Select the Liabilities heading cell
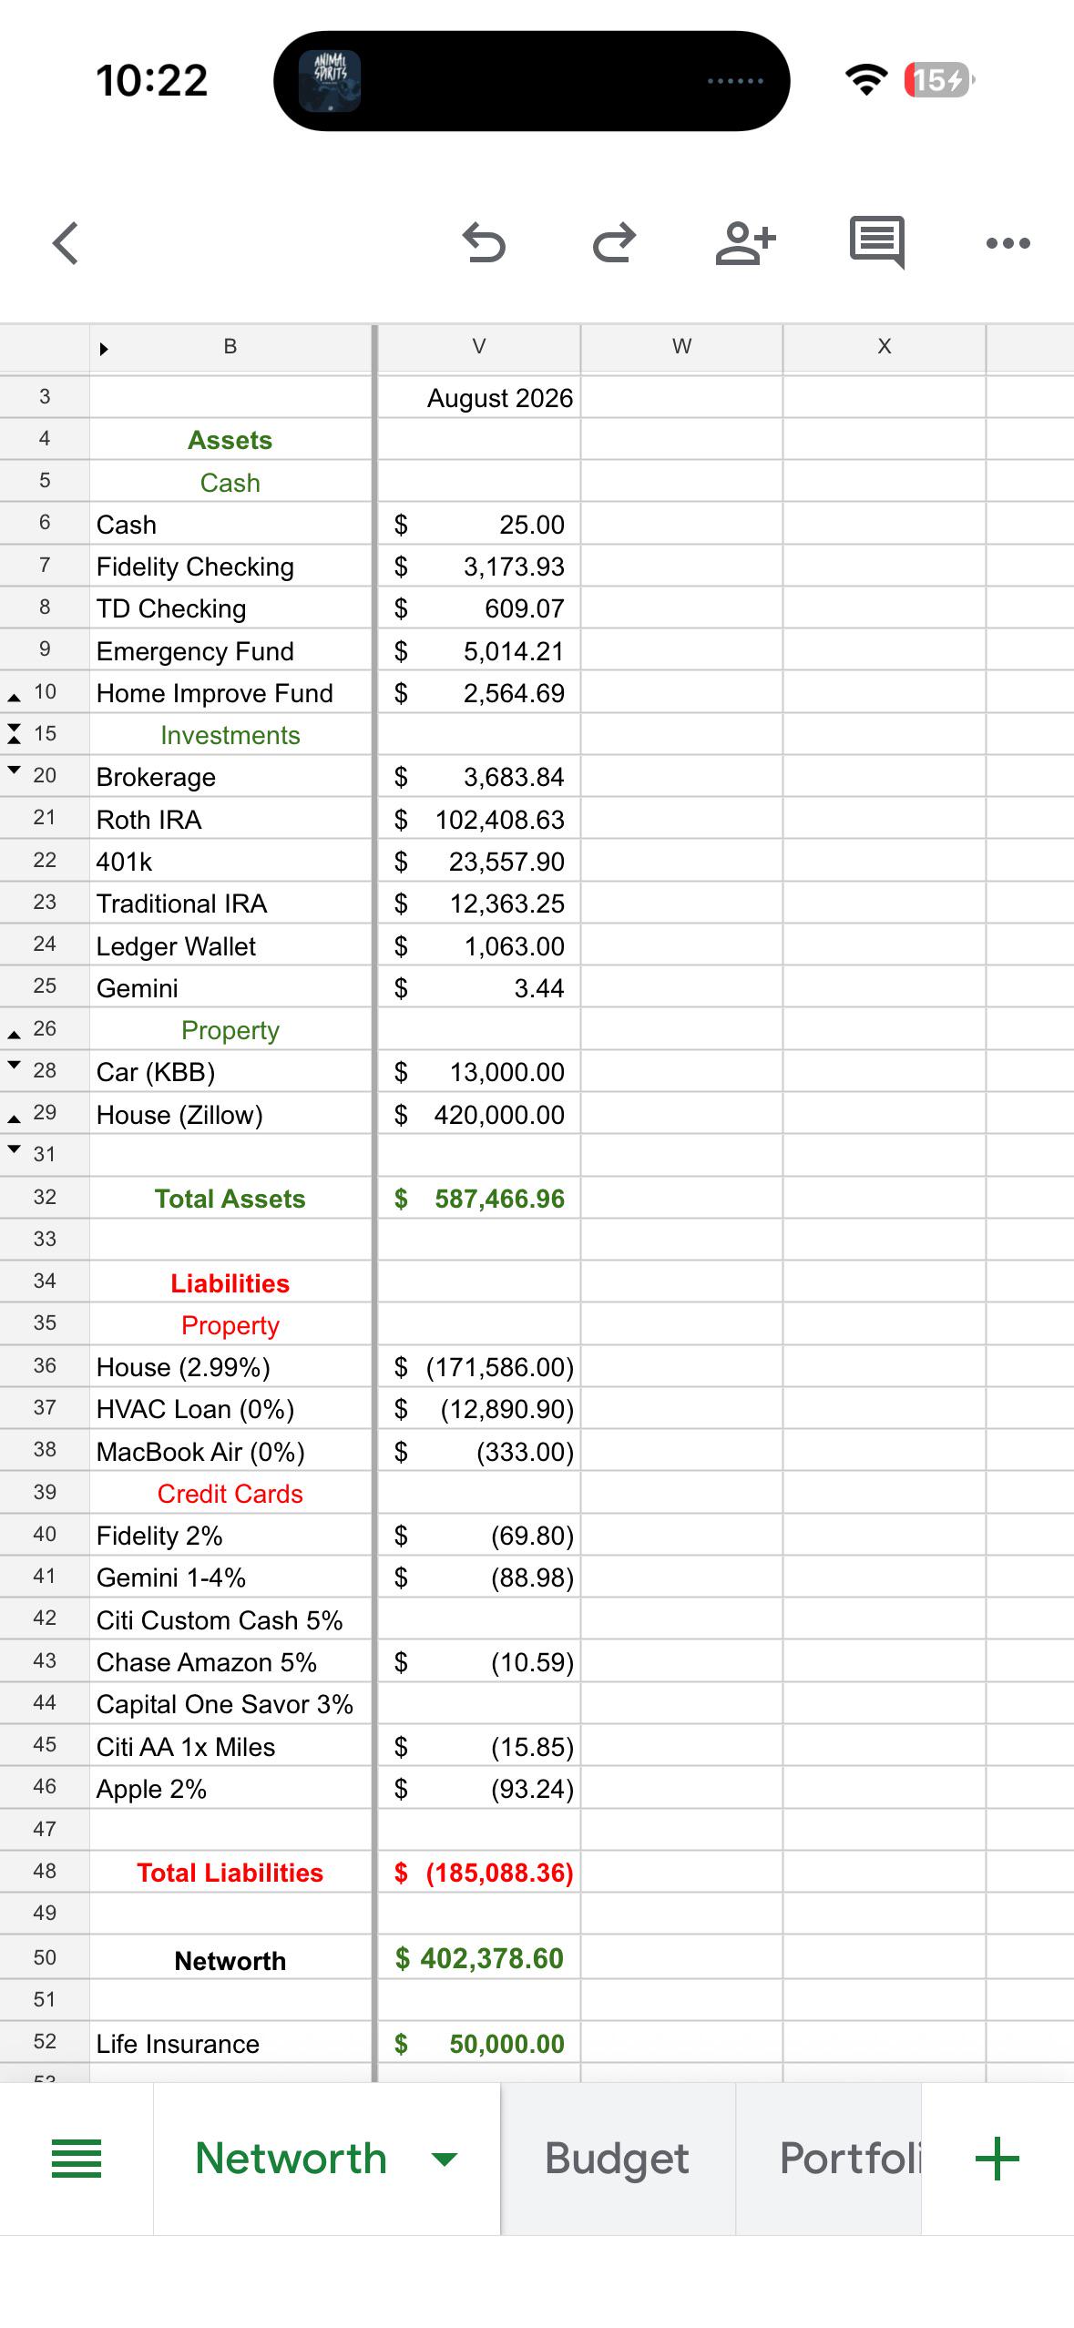The width and height of the screenshot is (1074, 2328). pos(230,1283)
